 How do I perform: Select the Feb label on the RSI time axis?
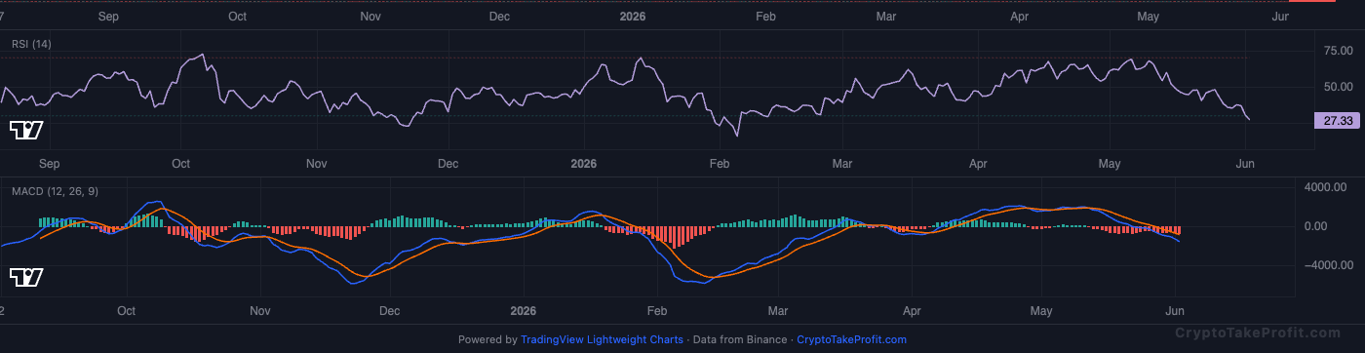720,163
